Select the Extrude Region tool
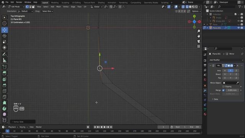Screen dimensions: 245x138 (4, 73)
